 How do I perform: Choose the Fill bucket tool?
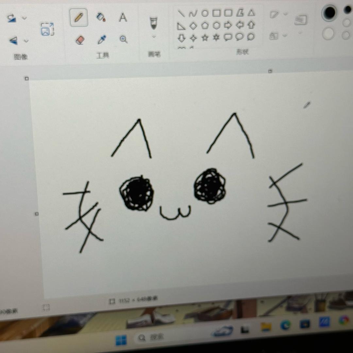pos(101,17)
